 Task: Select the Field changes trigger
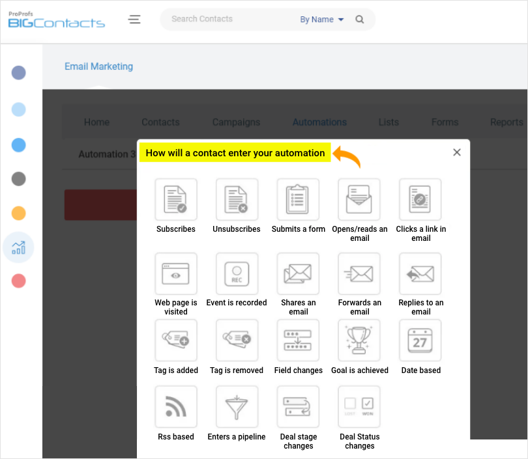pos(298,341)
